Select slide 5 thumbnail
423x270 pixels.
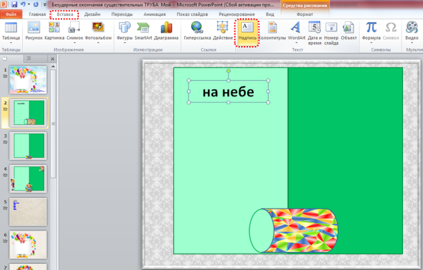click(x=28, y=212)
